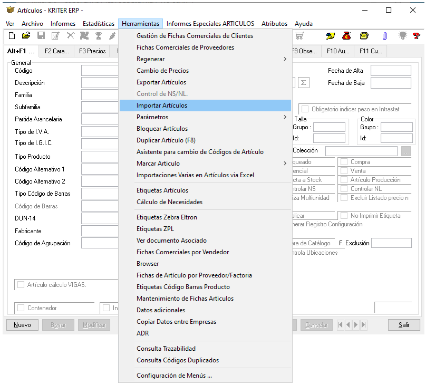Image resolution: width=426 pixels, height=384 pixels.
Task: Click the Modificar button
Action: (94, 325)
